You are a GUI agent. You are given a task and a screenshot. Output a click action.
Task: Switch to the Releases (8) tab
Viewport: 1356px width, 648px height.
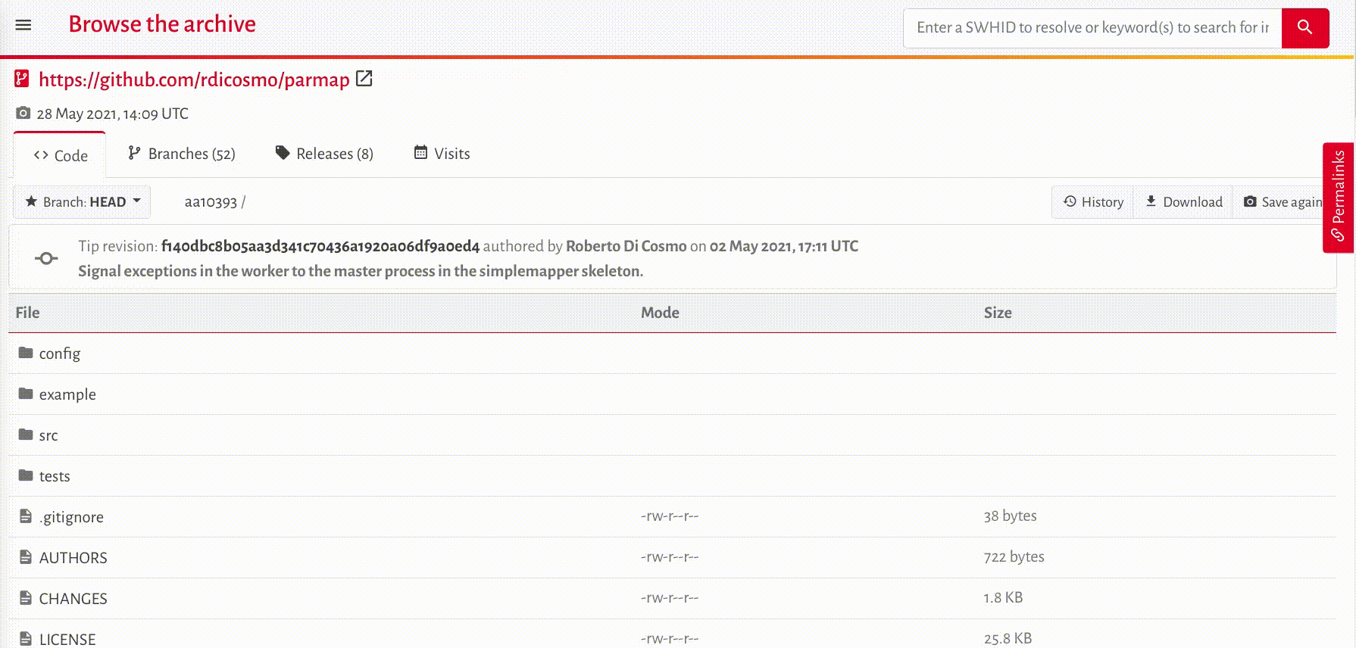pos(324,154)
